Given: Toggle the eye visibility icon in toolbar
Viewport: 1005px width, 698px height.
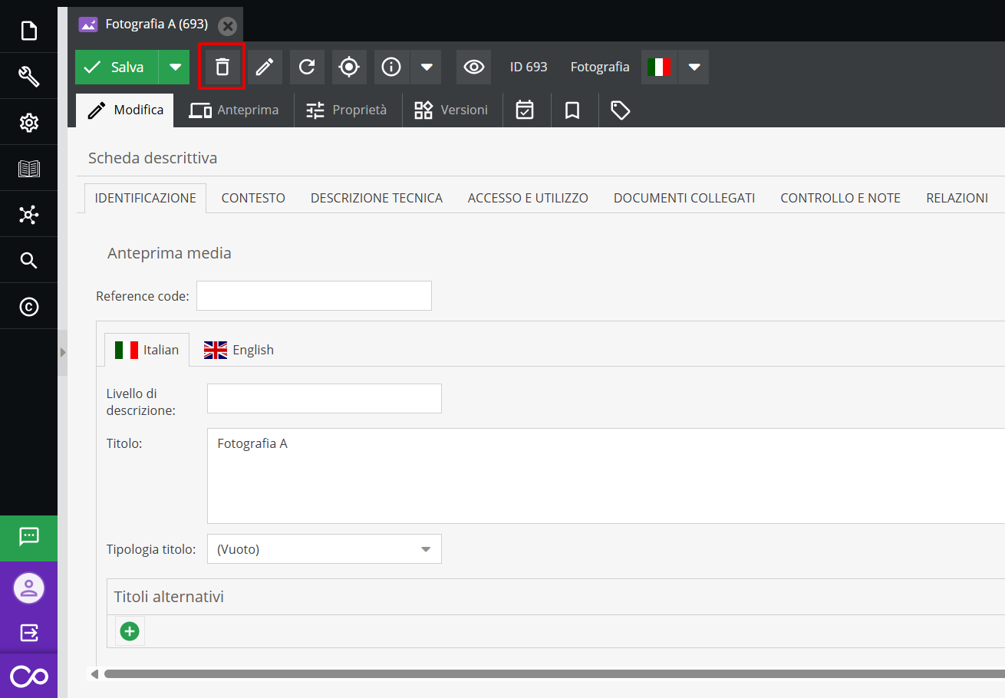Looking at the screenshot, I should point(474,67).
